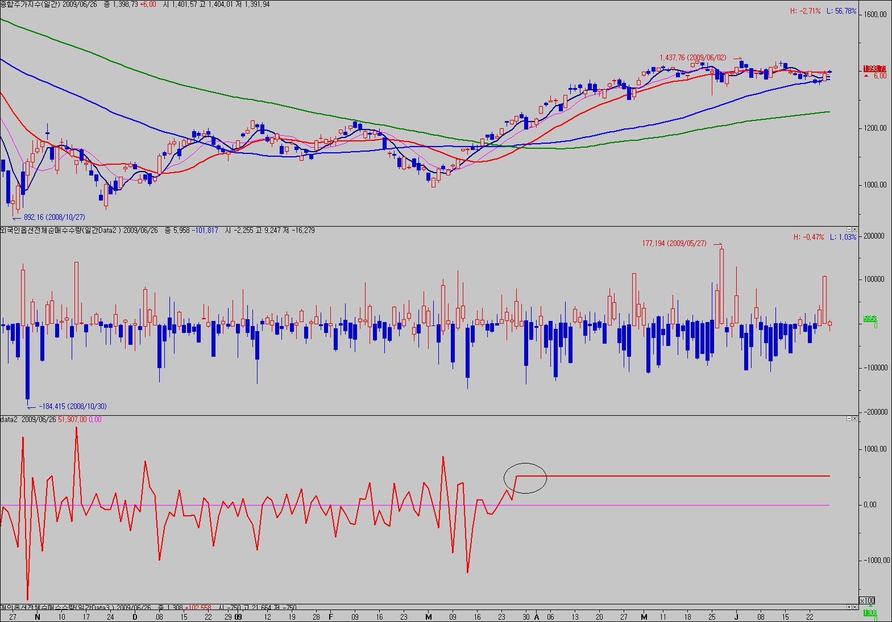Close the data2 line chart pane
Screen dimensions: 892x622
(854, 419)
